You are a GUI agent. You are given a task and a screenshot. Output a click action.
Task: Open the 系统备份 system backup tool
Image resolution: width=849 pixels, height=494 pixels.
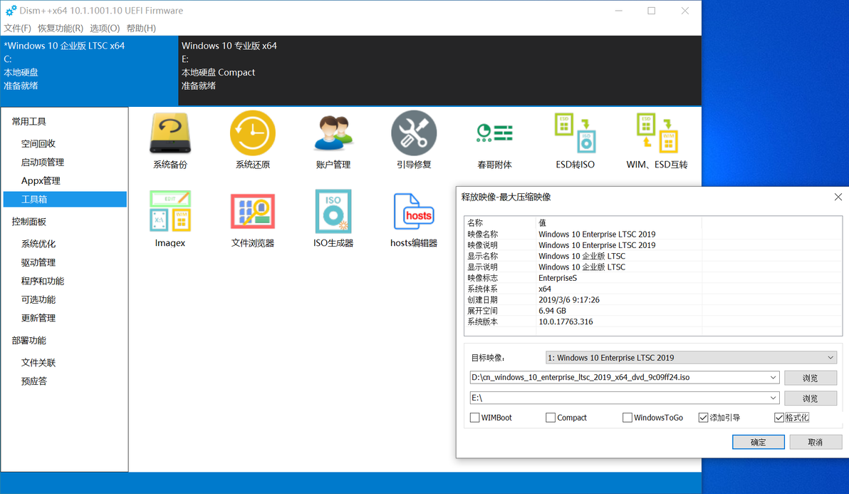pyautogui.click(x=170, y=140)
